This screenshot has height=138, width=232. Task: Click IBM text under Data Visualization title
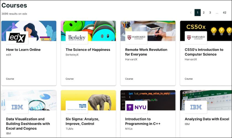coord(9,133)
